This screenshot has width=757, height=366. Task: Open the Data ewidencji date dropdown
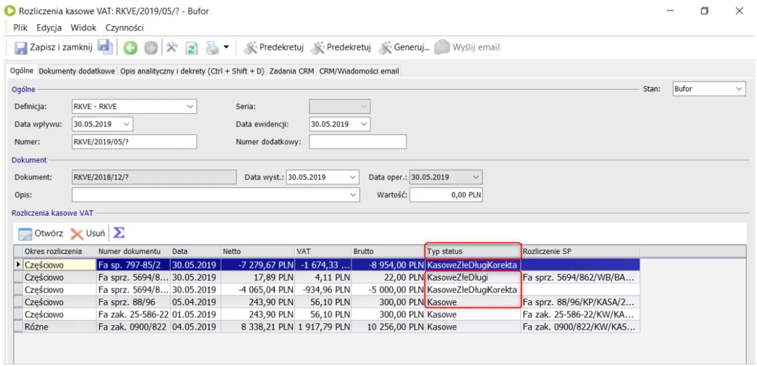(364, 125)
